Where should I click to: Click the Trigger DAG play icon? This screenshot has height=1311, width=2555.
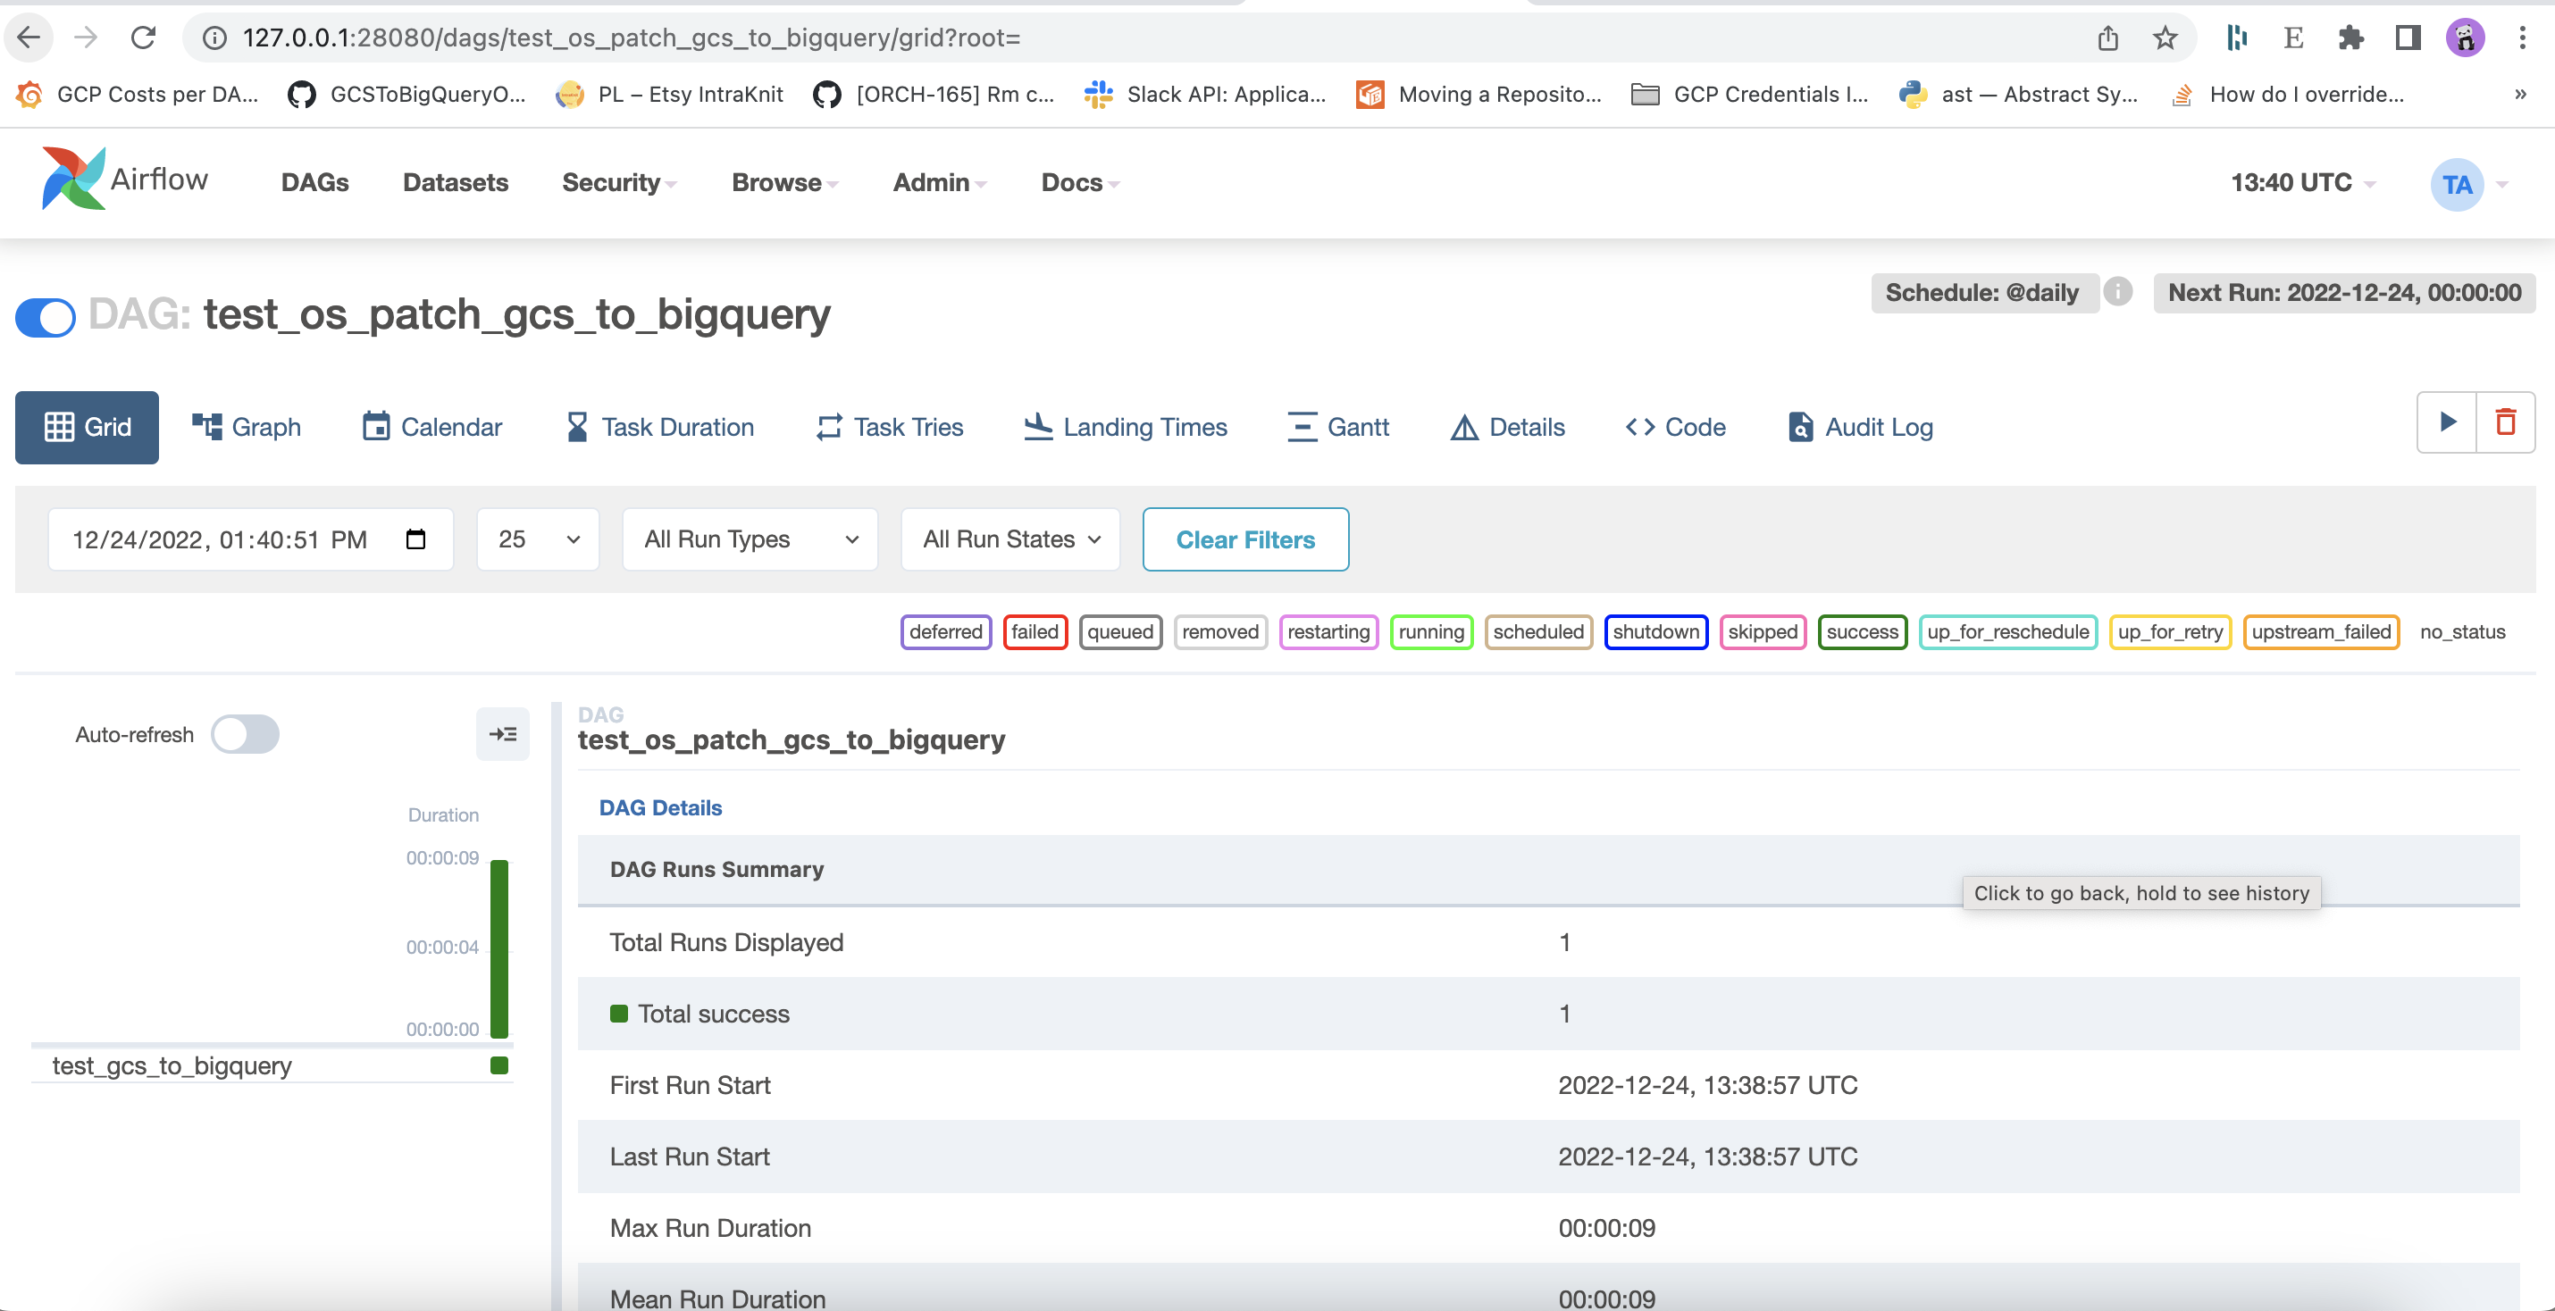(x=2447, y=422)
